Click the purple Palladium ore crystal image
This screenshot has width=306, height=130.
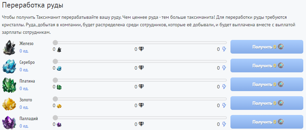tap(9, 122)
